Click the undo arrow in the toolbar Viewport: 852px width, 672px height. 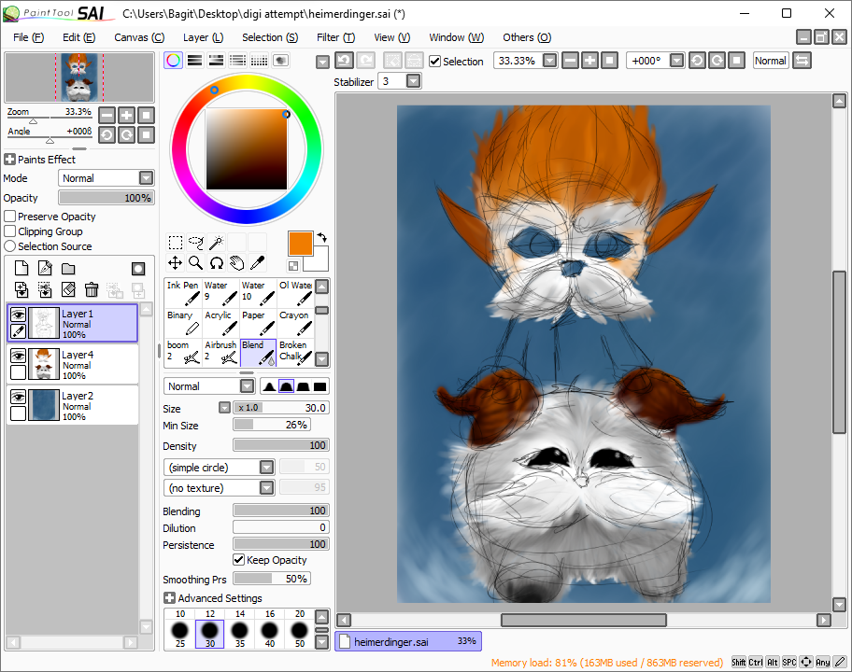tap(344, 61)
